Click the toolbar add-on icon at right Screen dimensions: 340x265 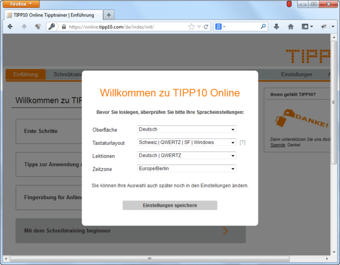[x=324, y=27]
